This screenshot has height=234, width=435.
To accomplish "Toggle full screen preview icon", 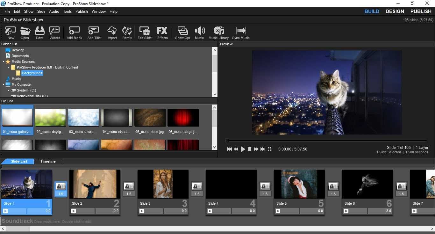I will pos(269,149).
